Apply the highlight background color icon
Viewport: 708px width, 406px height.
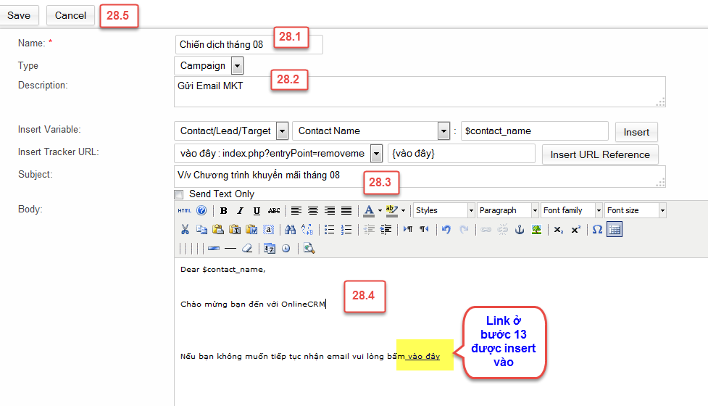pyautogui.click(x=391, y=210)
